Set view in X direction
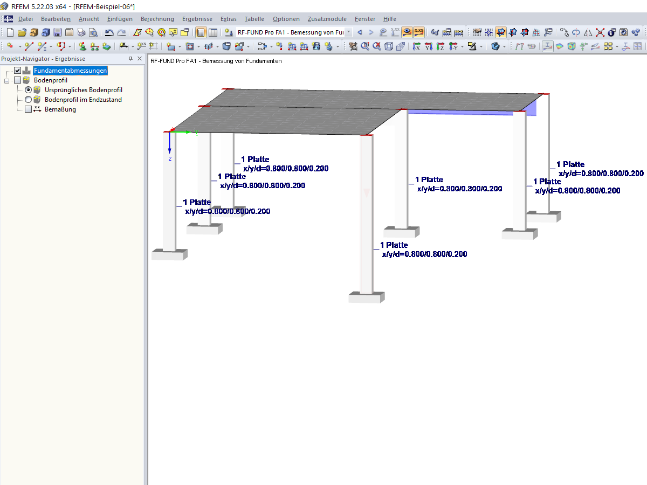Image resolution: width=647 pixels, height=485 pixels. click(416, 46)
